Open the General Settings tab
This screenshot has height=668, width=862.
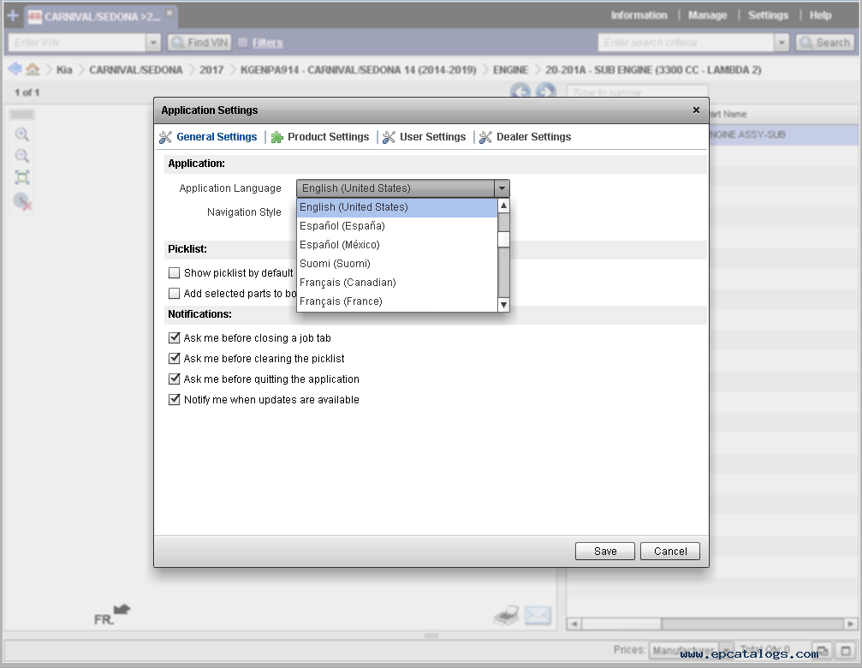(x=208, y=137)
